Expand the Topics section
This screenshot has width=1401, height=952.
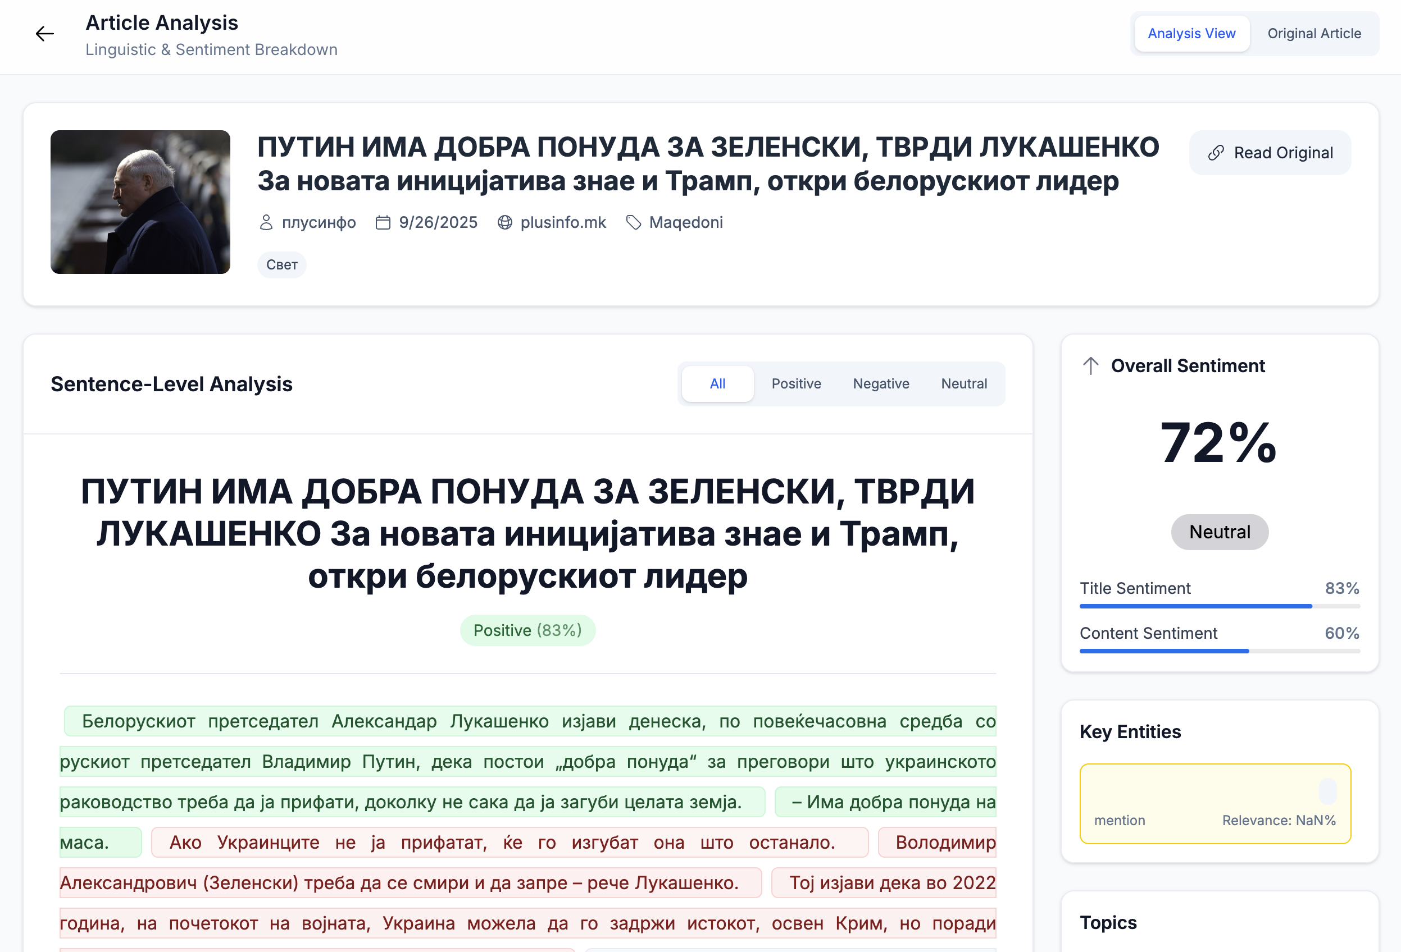1109,922
